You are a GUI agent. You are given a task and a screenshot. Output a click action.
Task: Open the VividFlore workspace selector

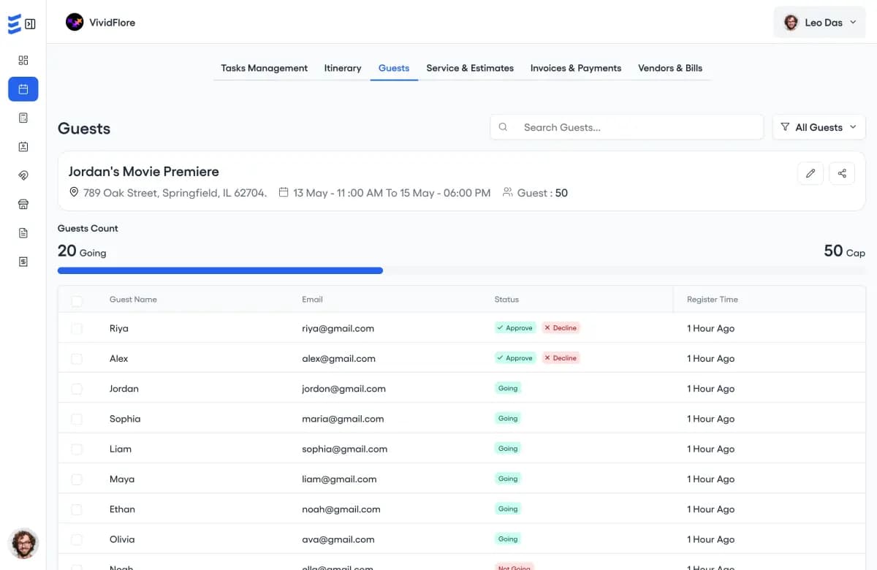tap(100, 22)
